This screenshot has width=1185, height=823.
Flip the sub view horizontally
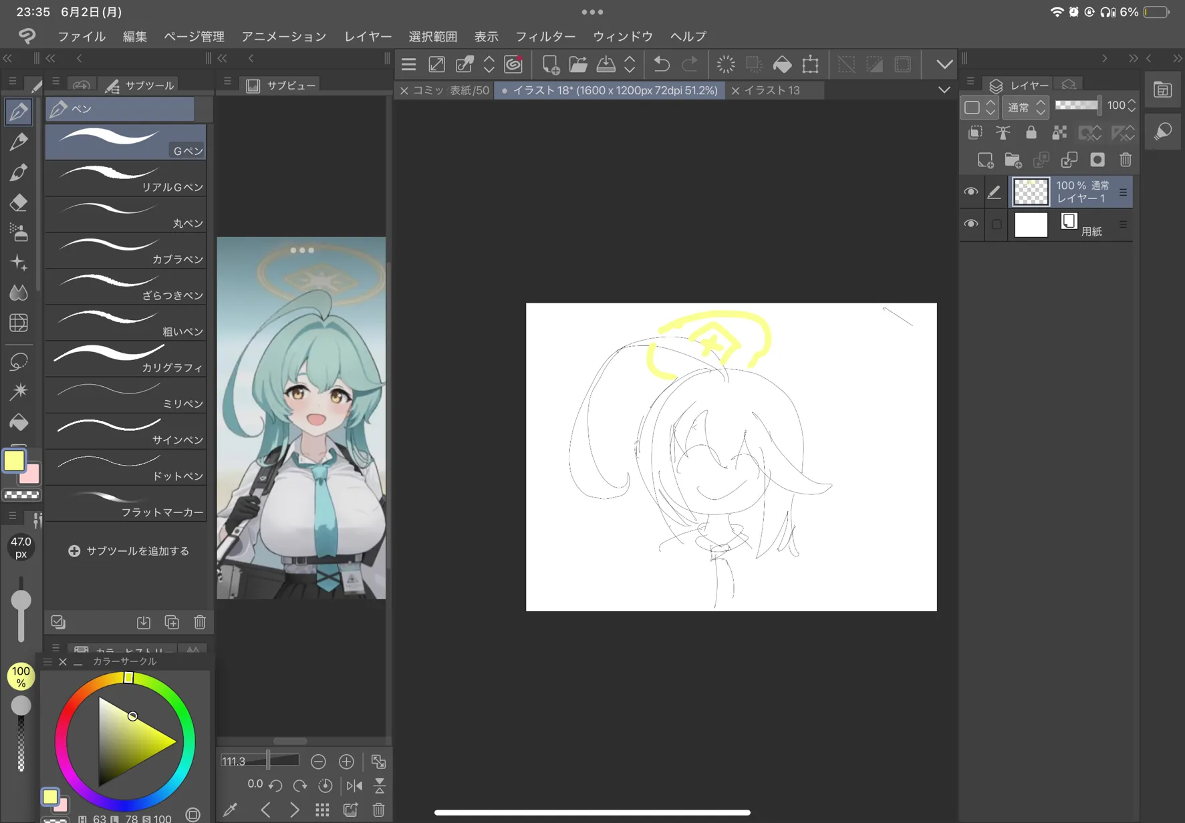[354, 786]
